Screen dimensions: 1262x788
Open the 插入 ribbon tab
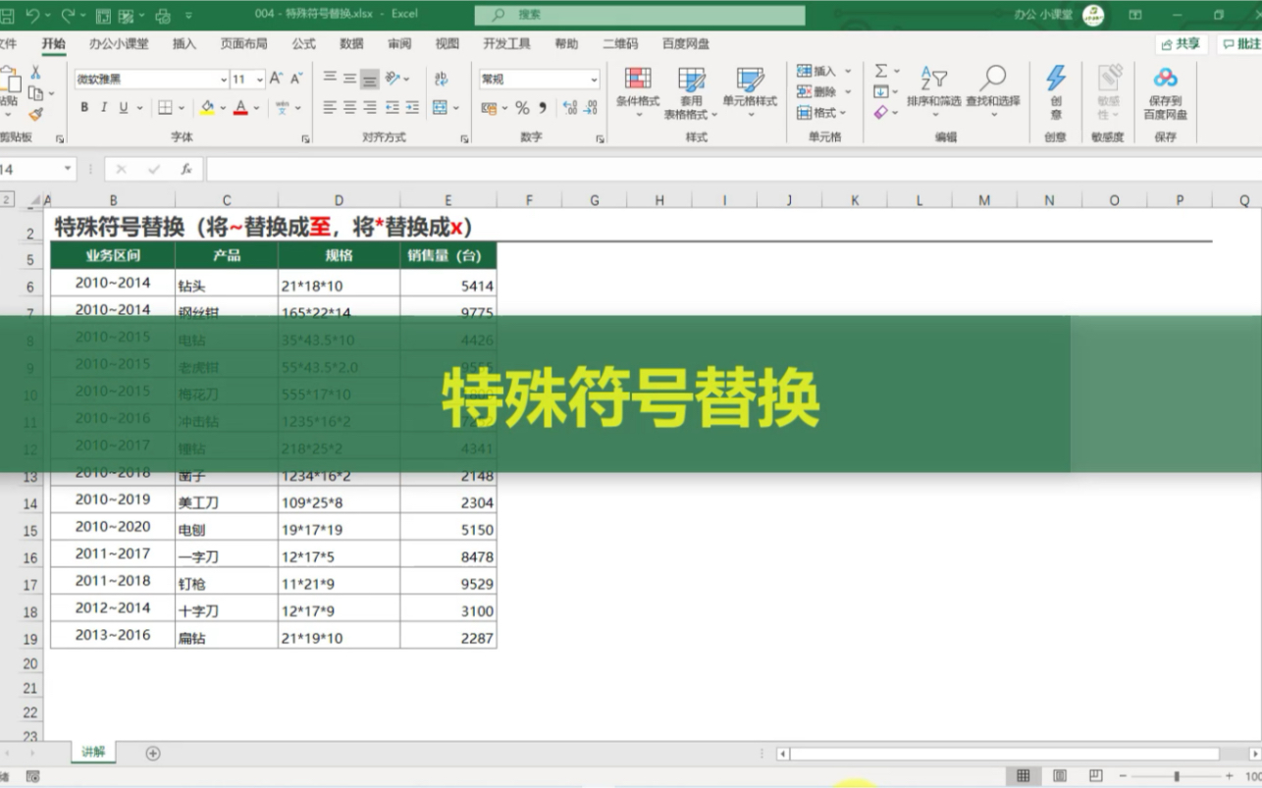pyautogui.click(x=184, y=44)
